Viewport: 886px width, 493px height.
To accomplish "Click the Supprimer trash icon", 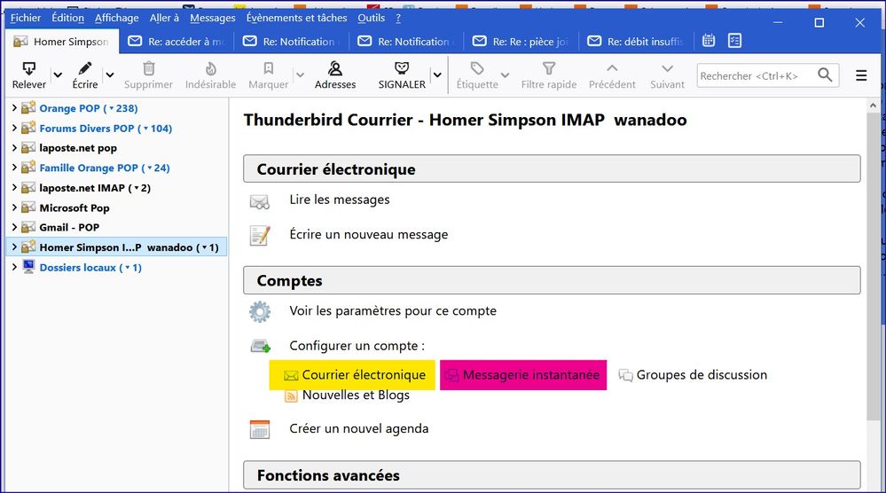I will click(x=149, y=69).
